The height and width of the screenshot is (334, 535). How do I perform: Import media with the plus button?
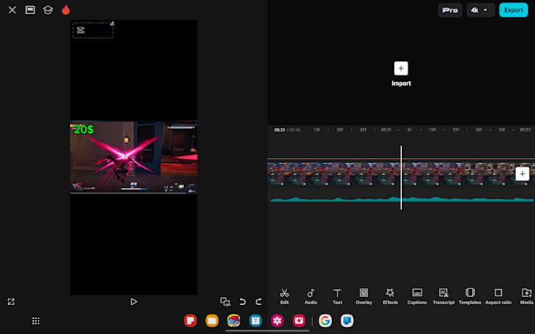(x=401, y=68)
